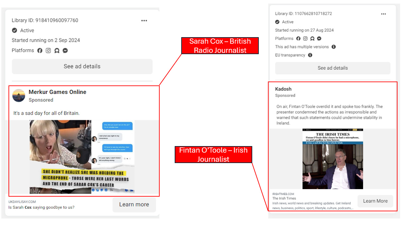Screen dimensions: 406x225
Task: Click Kadosh ad body text about Fintan O'Toole
Action: (329, 115)
